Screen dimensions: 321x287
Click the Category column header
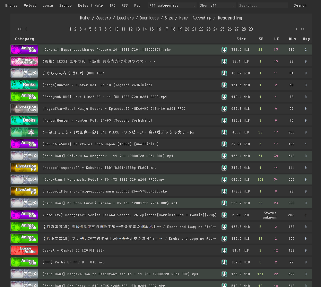point(25,39)
